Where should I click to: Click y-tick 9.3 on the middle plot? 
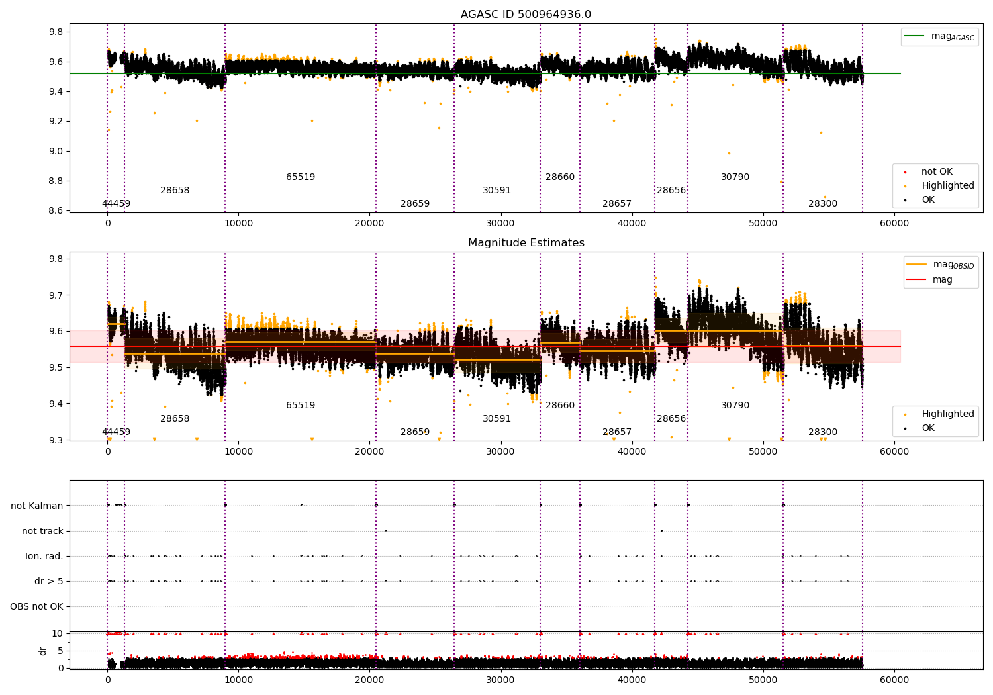56,441
